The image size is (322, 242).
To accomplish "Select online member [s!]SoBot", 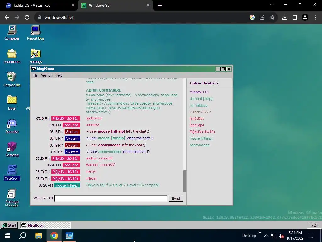I will pyautogui.click(x=197, y=118).
